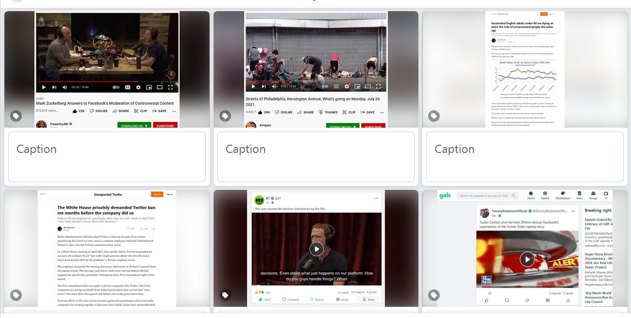
Task: Open the RT green logo avatar
Action: click(x=259, y=200)
